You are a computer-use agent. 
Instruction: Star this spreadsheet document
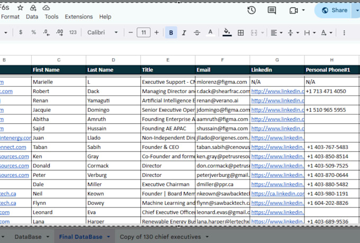pos(21,8)
